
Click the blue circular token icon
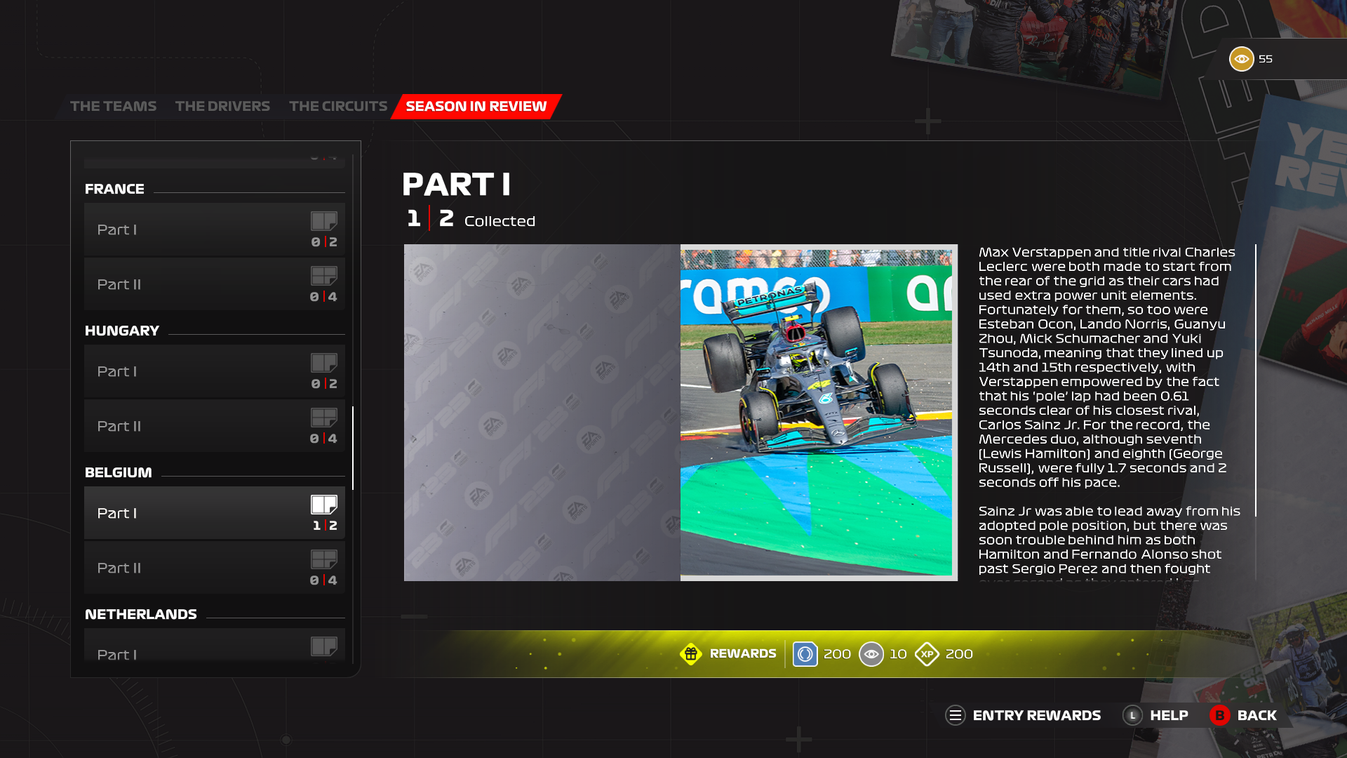click(x=804, y=653)
